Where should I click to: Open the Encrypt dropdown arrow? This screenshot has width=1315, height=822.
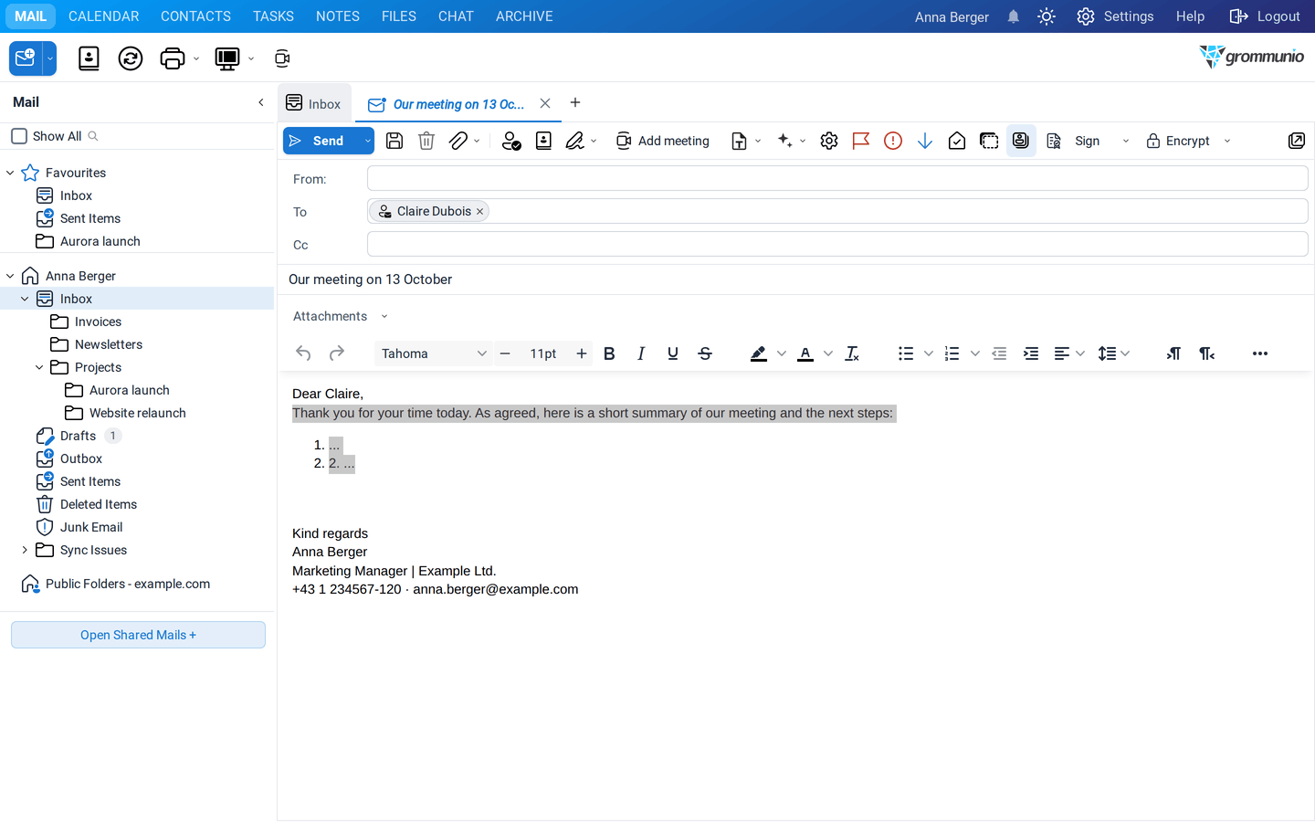(1227, 141)
